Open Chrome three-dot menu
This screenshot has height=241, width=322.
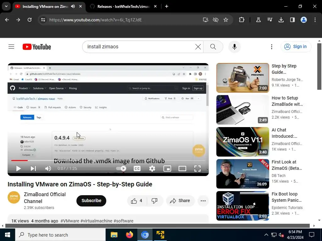(x=315, y=20)
